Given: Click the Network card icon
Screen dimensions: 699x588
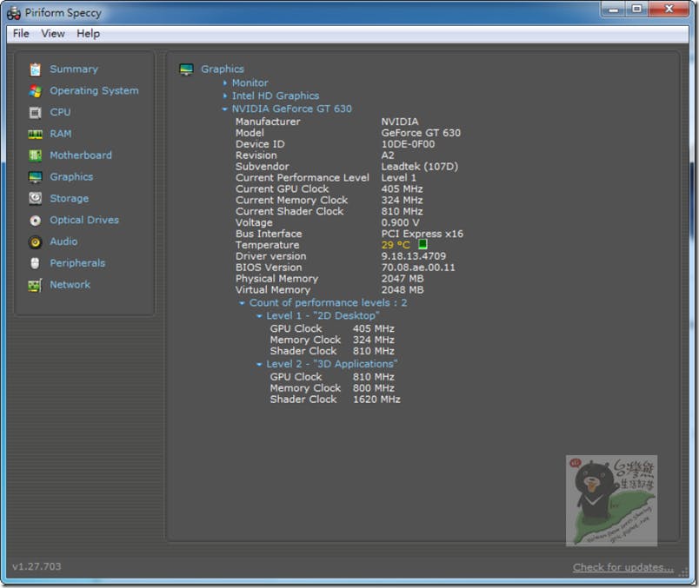Looking at the screenshot, I should pyautogui.click(x=36, y=285).
